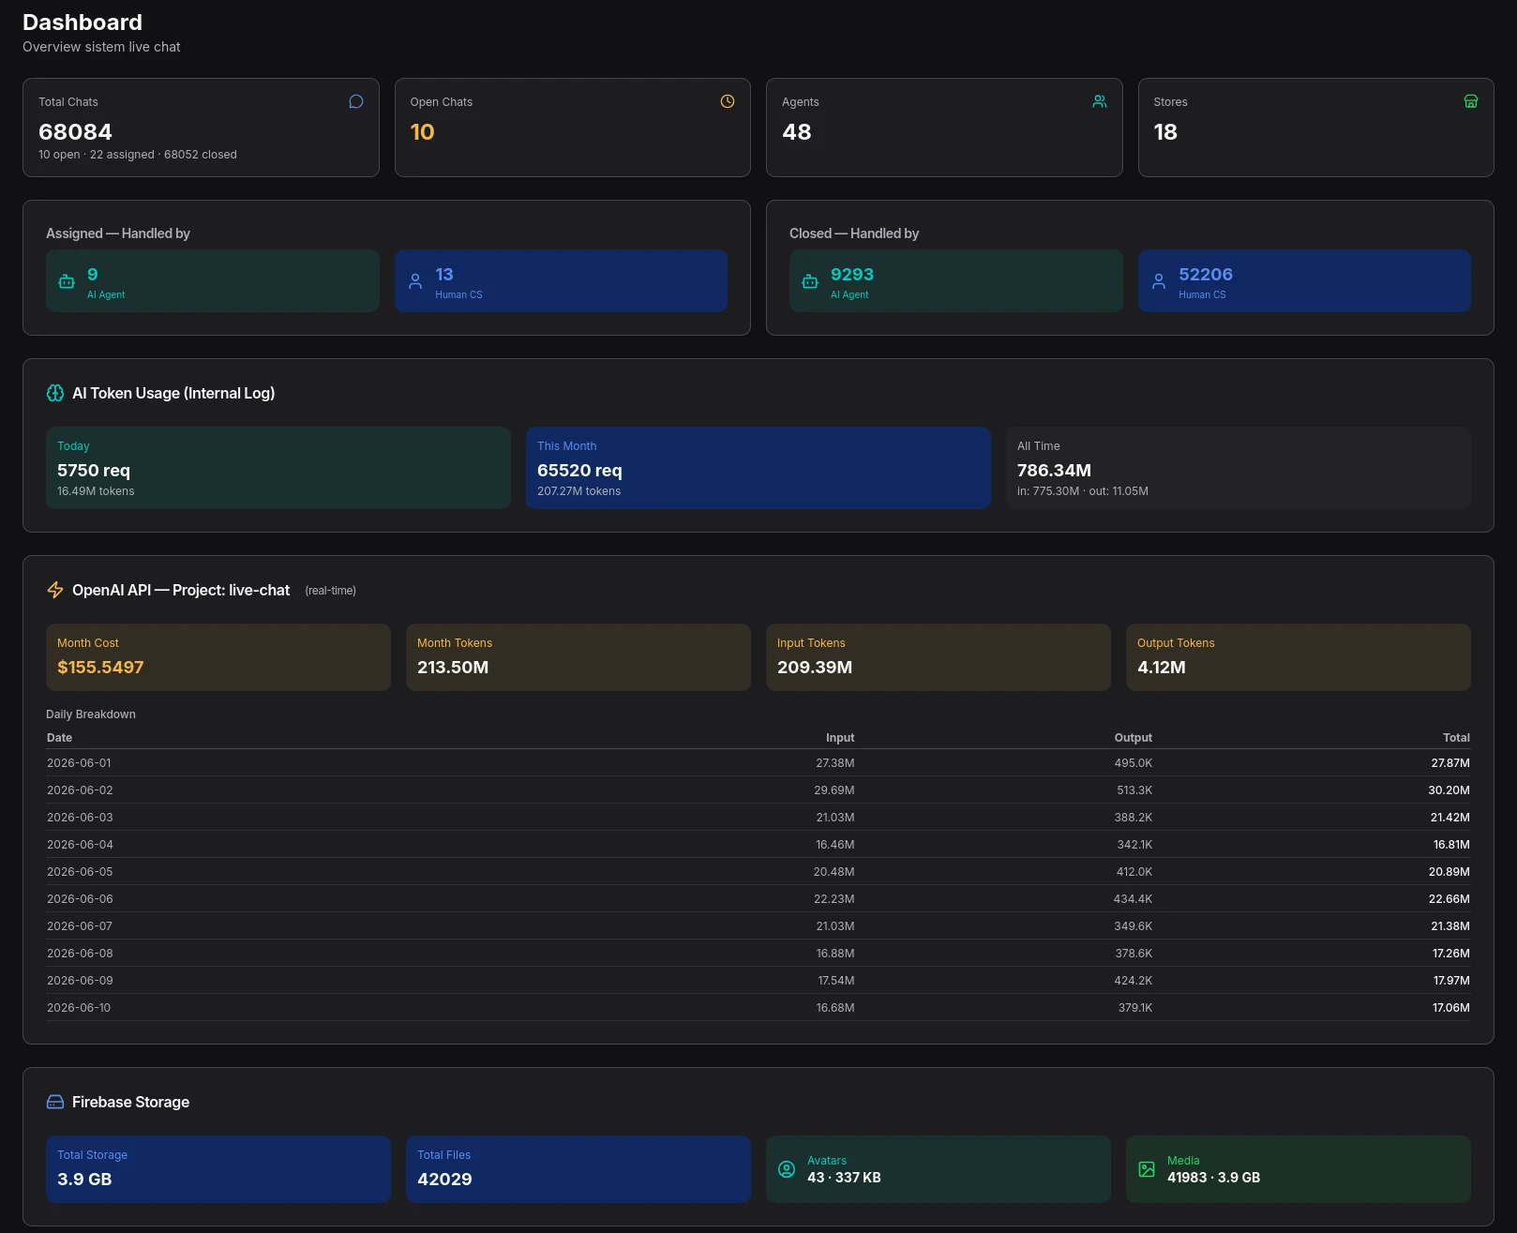Click the This Month '65520 req' value

coord(579,471)
